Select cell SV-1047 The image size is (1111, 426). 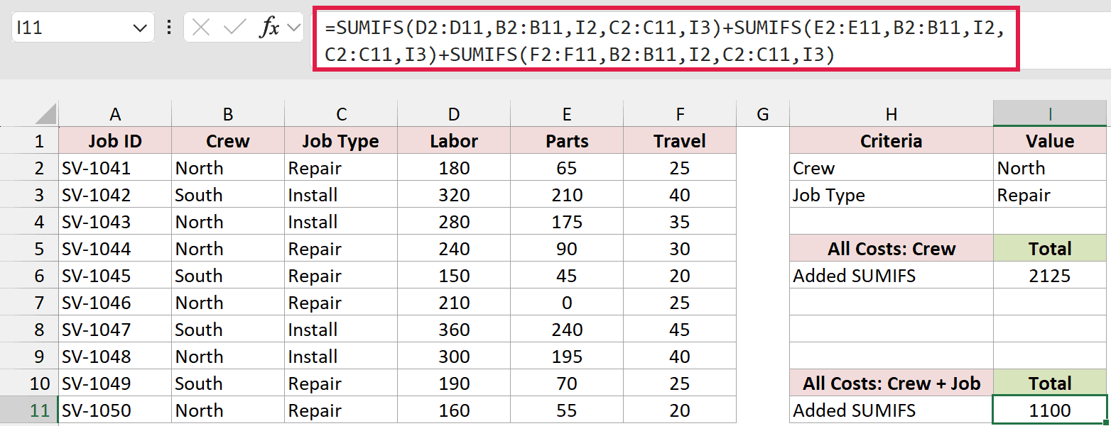coord(115,330)
